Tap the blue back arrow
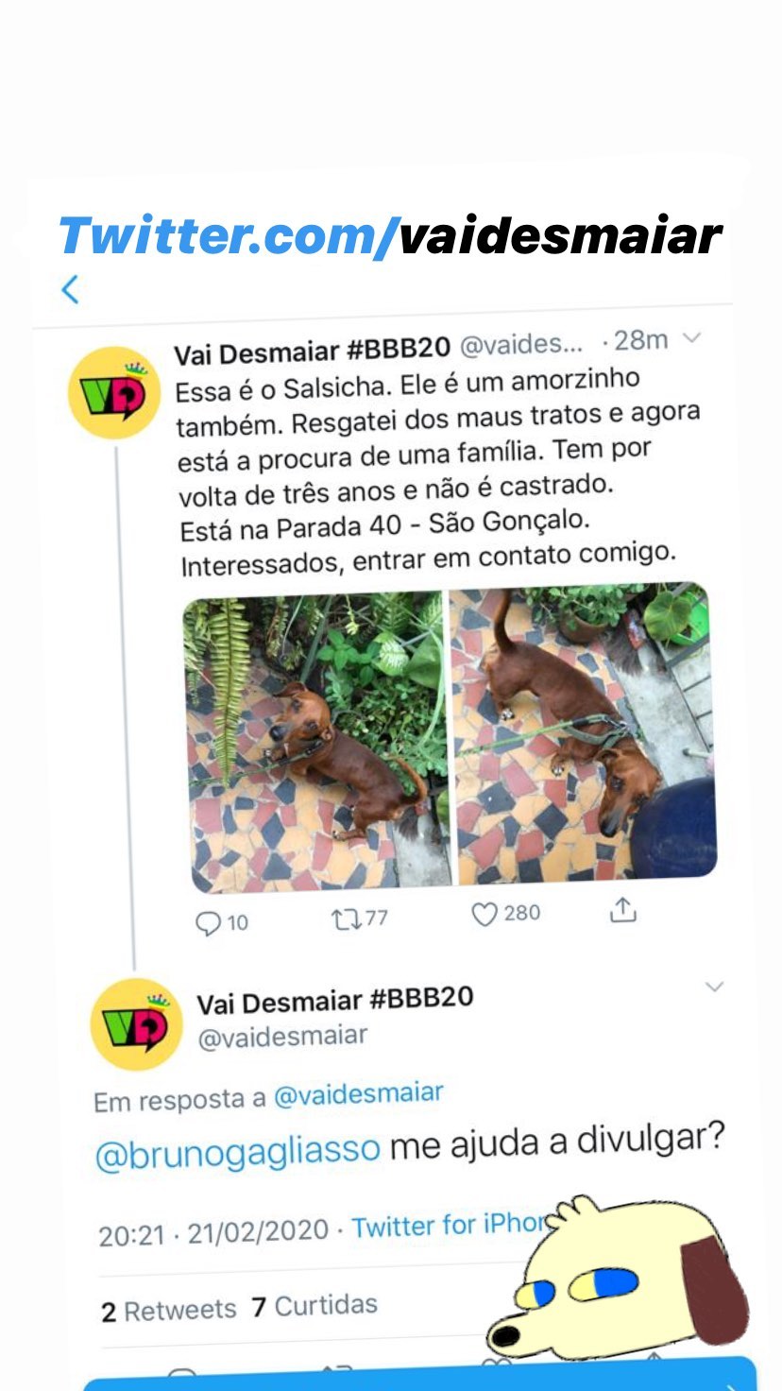 (70, 289)
